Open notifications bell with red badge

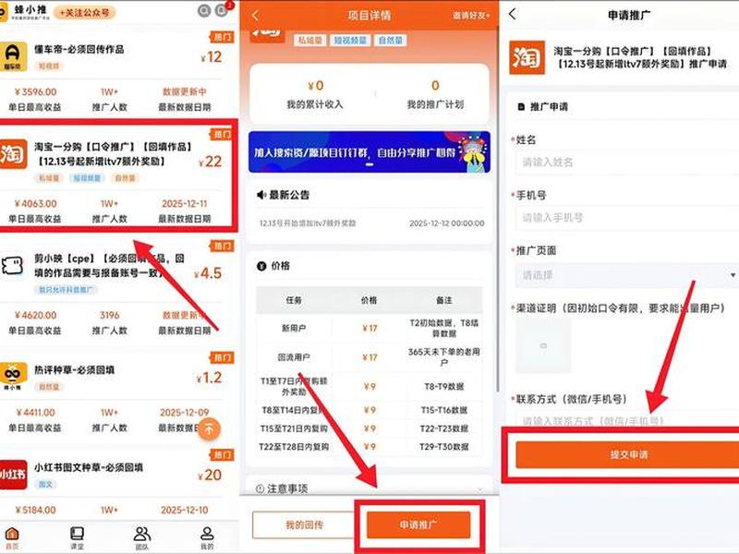[x=222, y=10]
